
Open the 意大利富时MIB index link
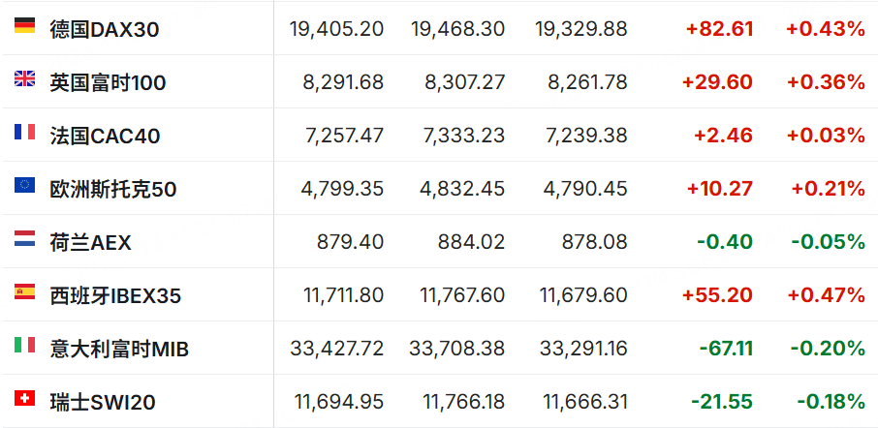pos(119,350)
